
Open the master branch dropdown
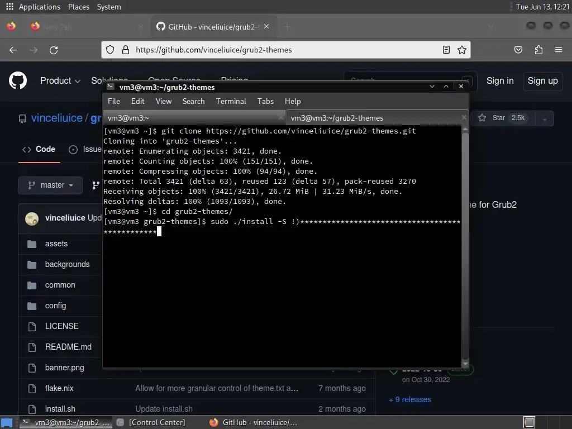50,185
